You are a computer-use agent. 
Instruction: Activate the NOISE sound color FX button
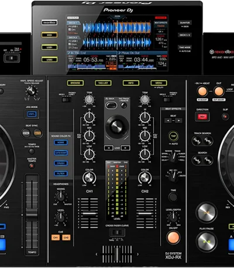(x=61, y=143)
